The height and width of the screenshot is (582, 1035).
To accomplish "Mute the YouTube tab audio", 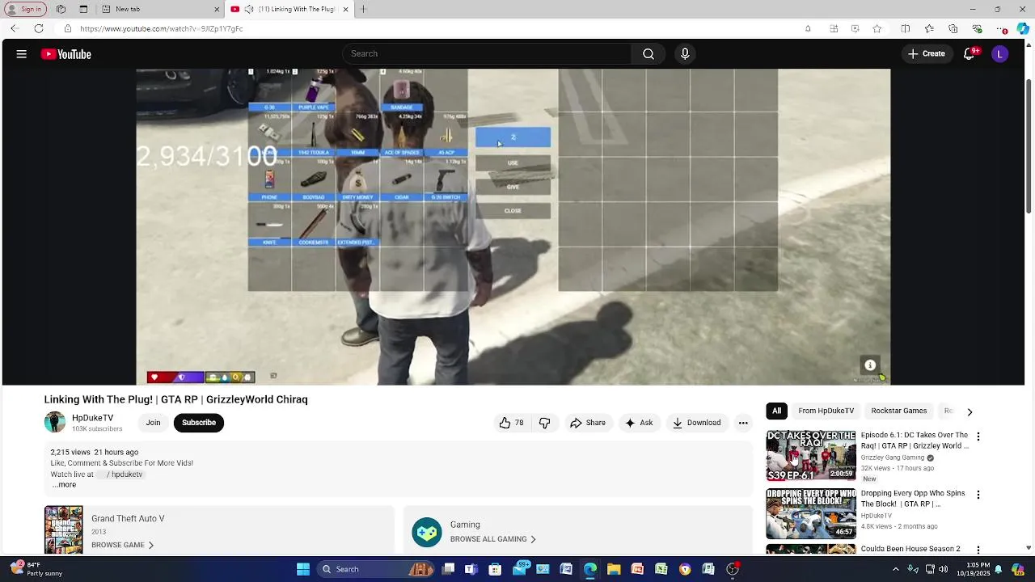I will (x=248, y=9).
